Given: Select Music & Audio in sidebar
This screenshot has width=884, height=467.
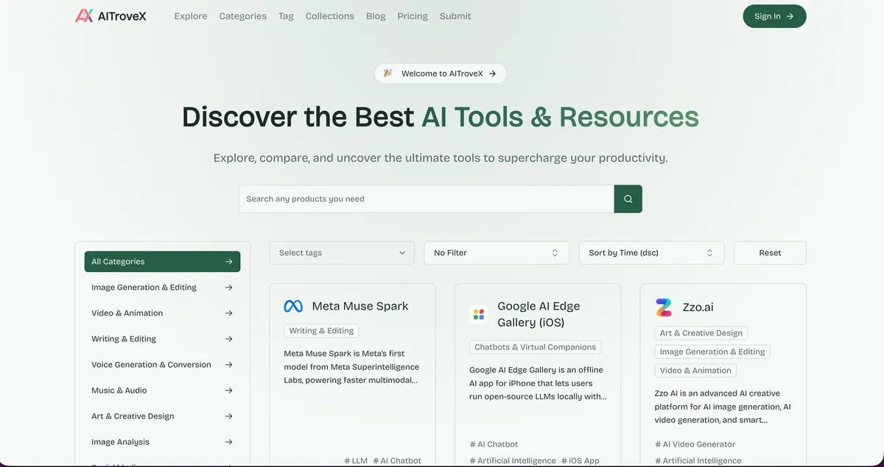Looking at the screenshot, I should (x=162, y=391).
